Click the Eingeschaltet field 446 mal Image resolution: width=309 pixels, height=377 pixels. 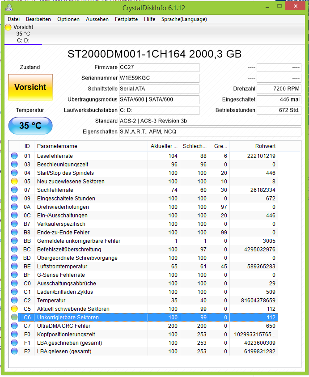[x=279, y=100]
